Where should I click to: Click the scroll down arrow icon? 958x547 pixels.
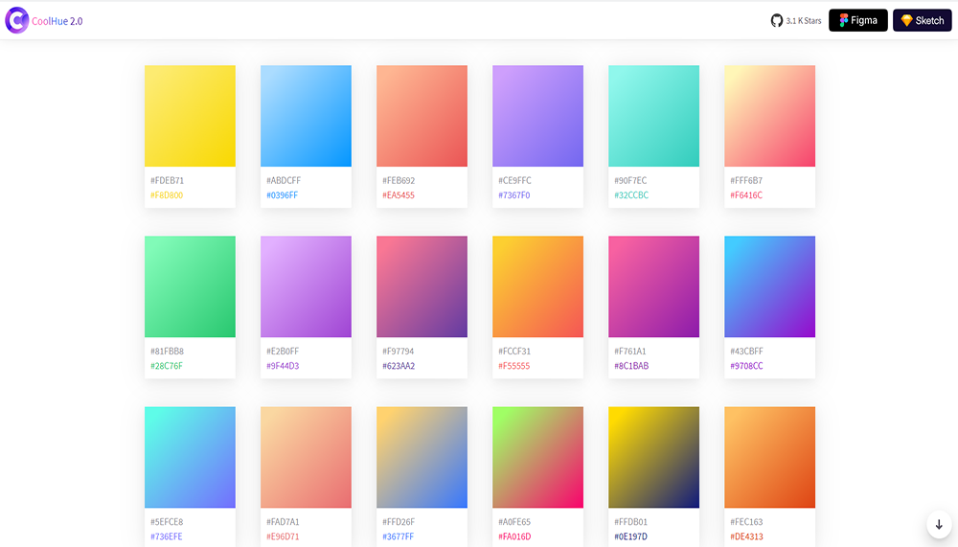click(939, 524)
